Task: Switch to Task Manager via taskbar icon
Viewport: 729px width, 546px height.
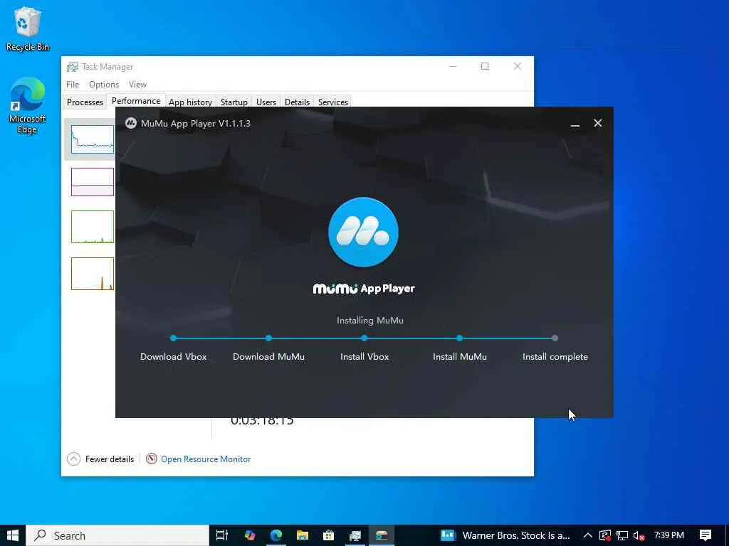Action: (x=355, y=535)
